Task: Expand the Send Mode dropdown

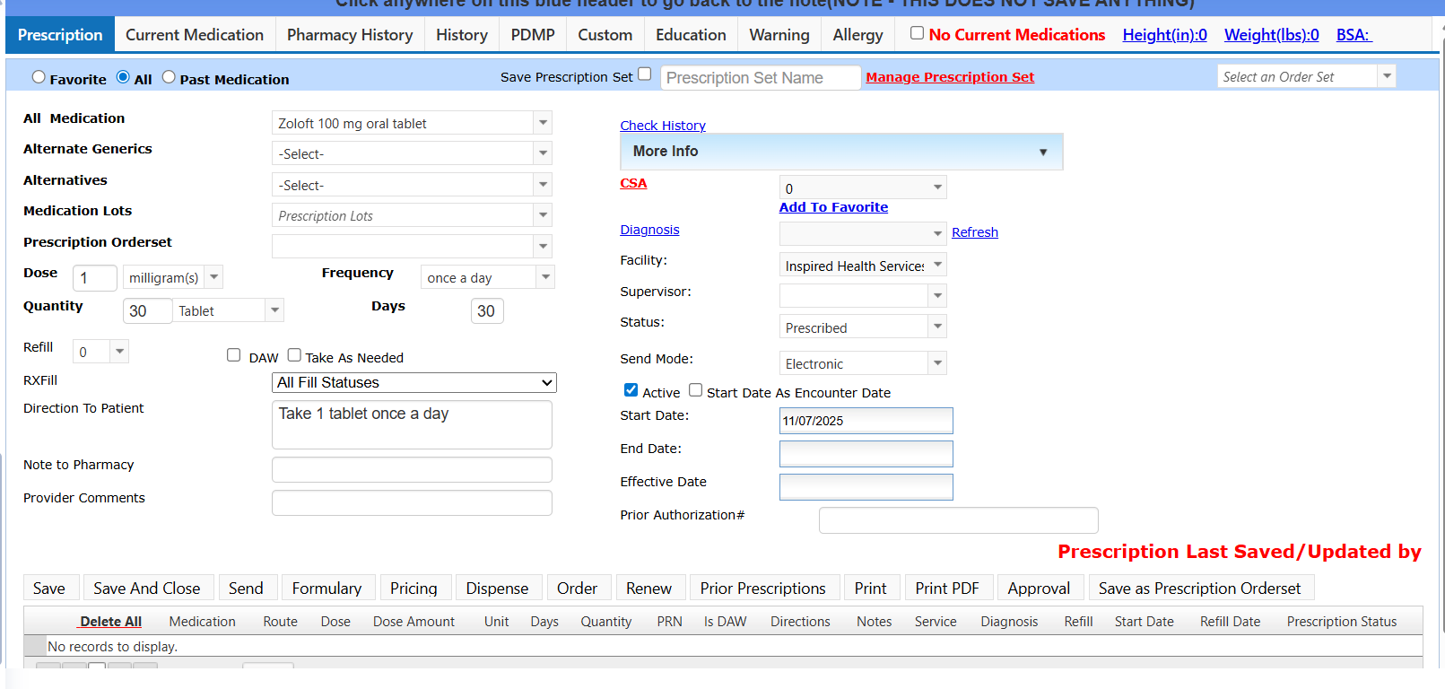Action: [x=937, y=363]
